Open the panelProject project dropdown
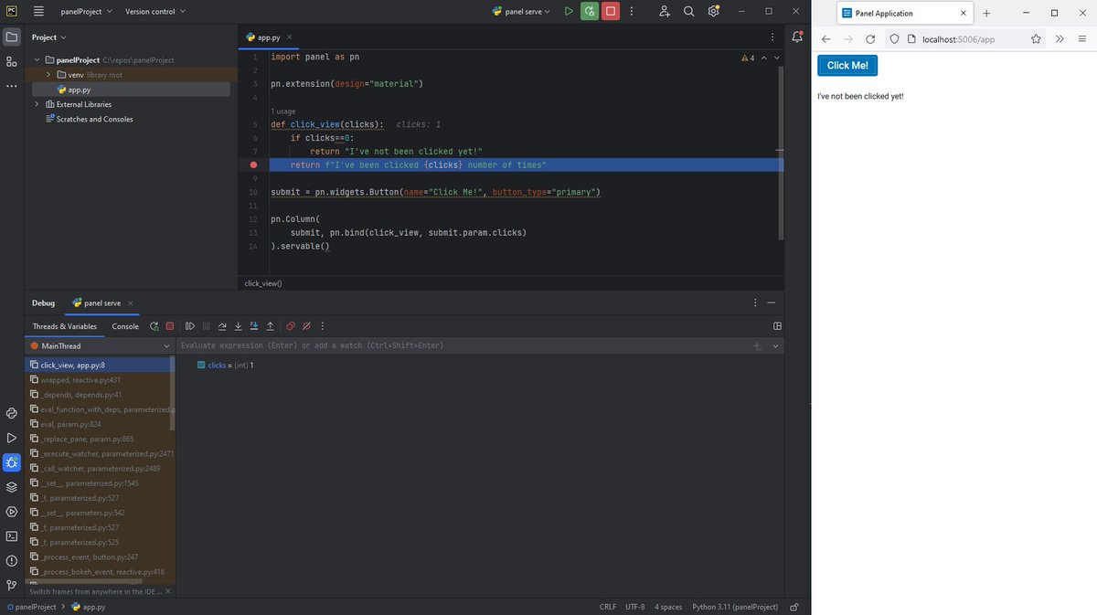The height and width of the screenshot is (615, 1097). coord(87,12)
